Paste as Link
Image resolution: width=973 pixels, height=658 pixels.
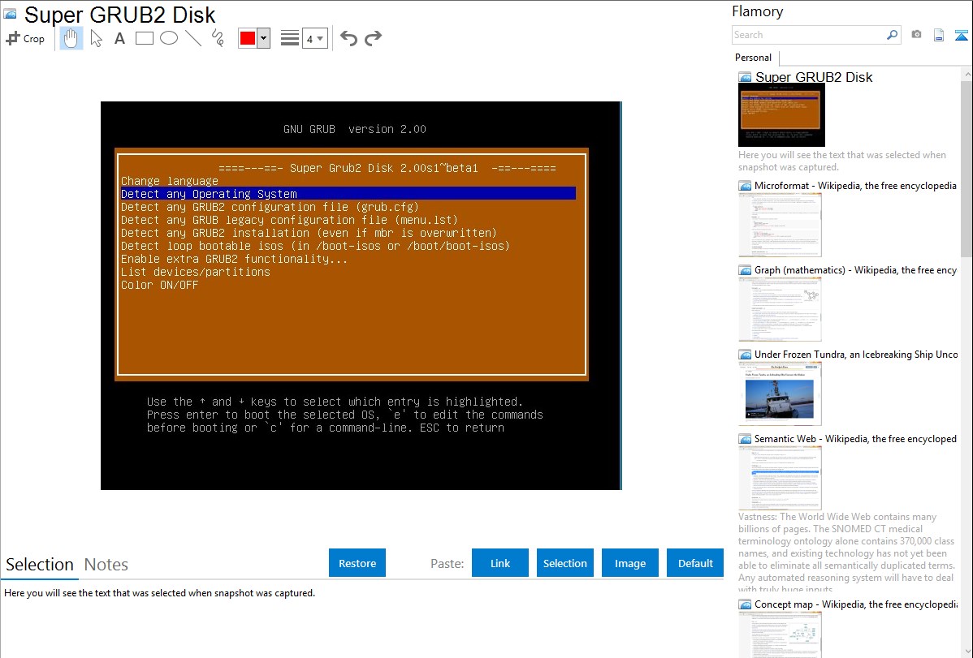coord(500,563)
